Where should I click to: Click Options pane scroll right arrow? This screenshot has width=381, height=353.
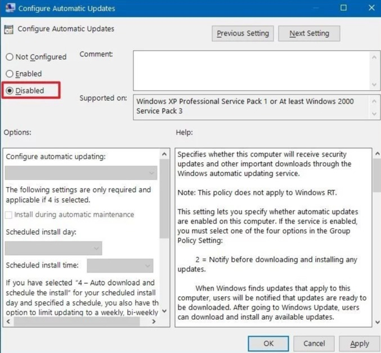point(154,321)
